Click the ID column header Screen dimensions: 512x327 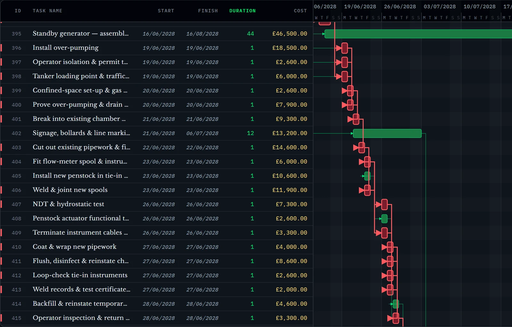(18, 11)
